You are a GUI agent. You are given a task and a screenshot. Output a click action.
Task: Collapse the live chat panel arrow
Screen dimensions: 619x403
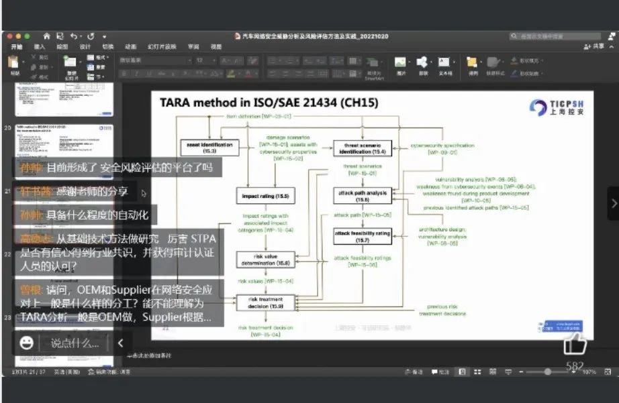120,343
